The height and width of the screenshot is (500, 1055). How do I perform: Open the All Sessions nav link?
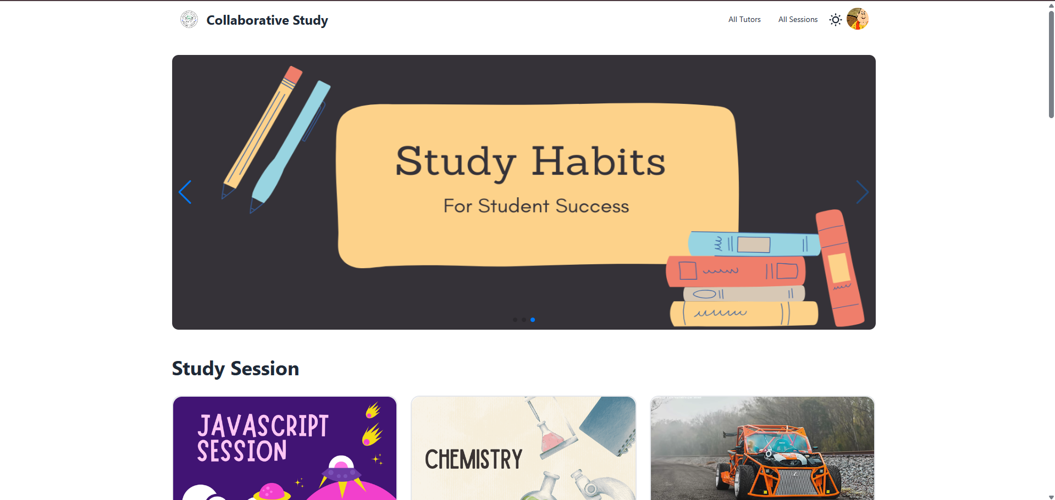click(798, 20)
